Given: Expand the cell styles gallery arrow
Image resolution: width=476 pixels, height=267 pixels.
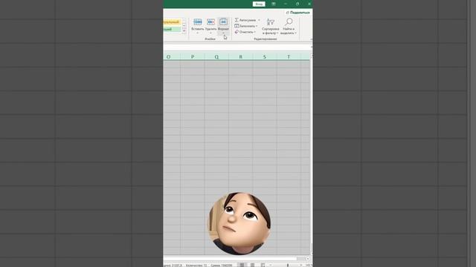Looking at the screenshot, I should coord(184,31).
